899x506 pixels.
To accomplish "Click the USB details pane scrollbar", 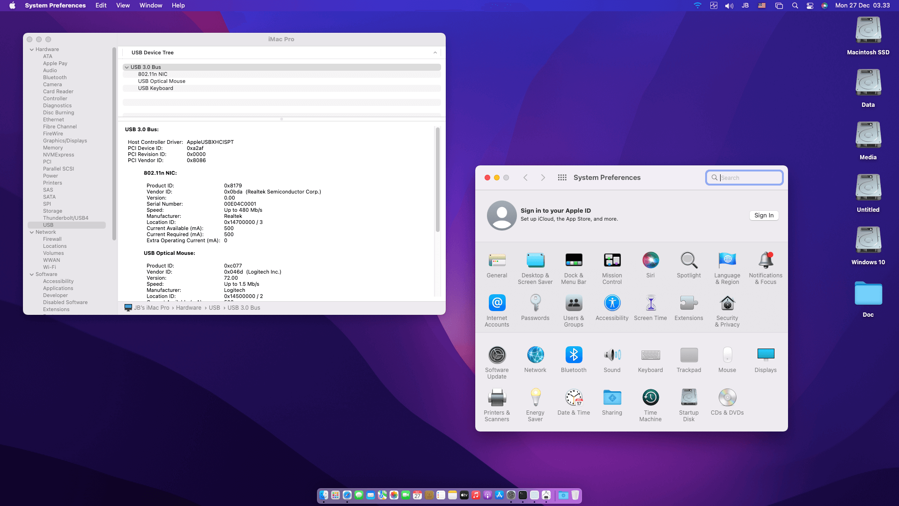I will click(x=438, y=179).
